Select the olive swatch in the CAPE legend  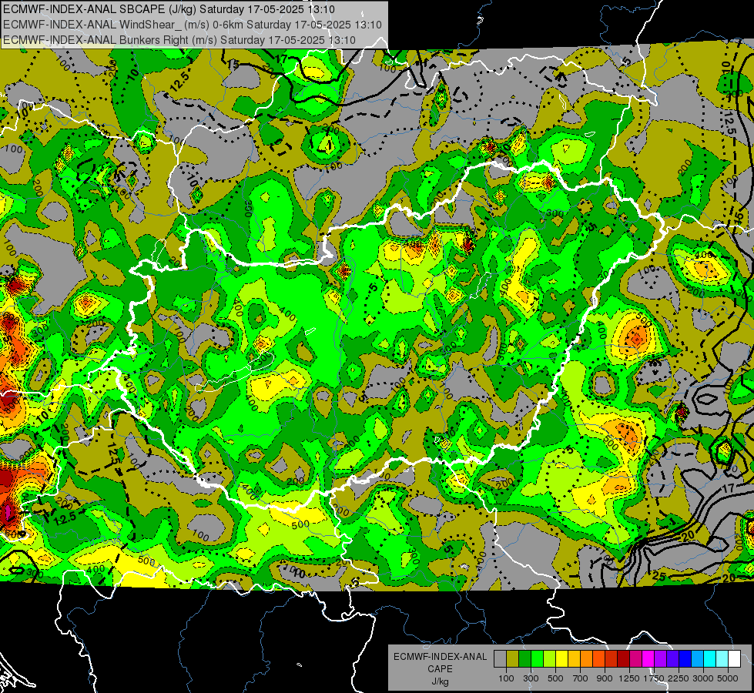(x=513, y=658)
